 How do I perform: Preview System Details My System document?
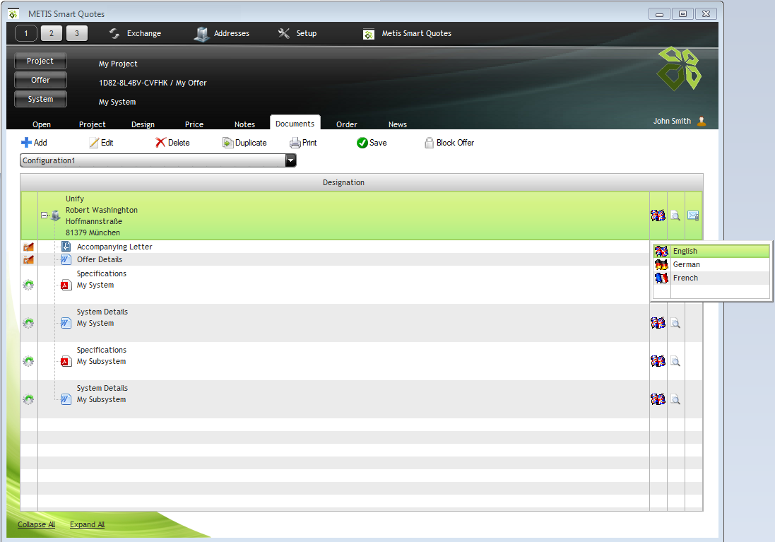point(675,323)
